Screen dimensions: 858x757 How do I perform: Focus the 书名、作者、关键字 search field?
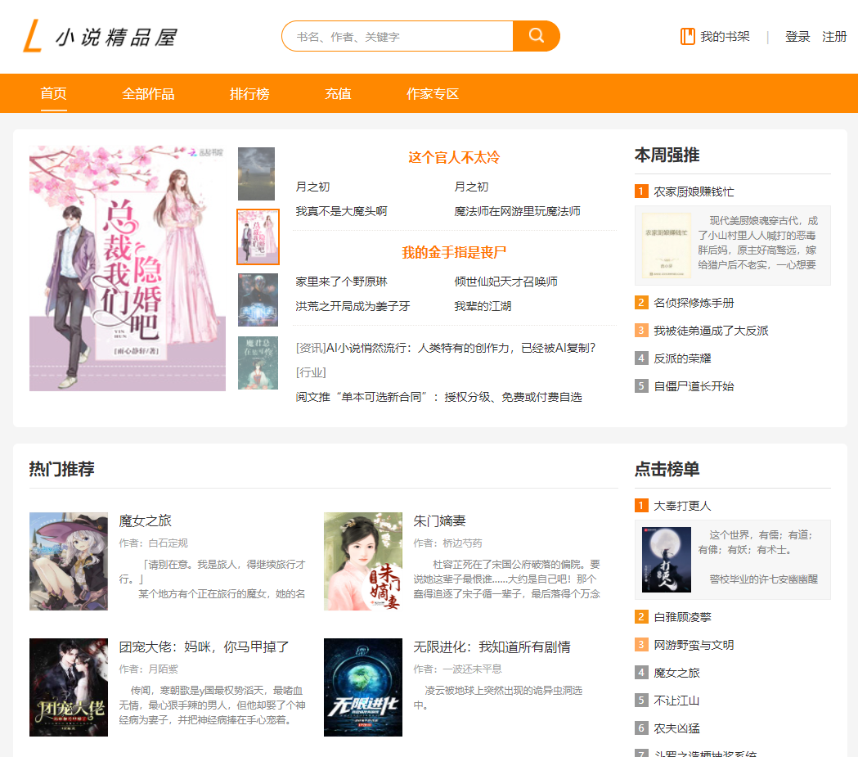[x=398, y=37]
